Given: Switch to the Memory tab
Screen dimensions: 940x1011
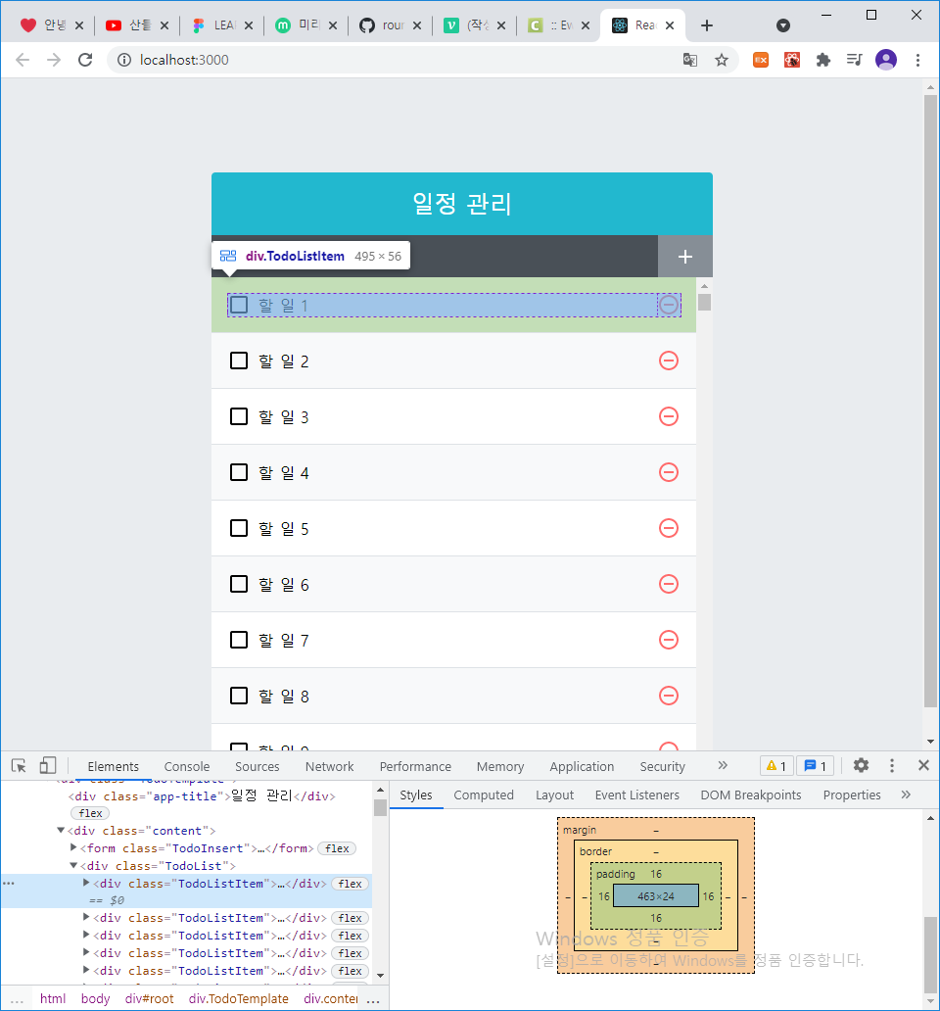Looking at the screenshot, I should [x=500, y=767].
